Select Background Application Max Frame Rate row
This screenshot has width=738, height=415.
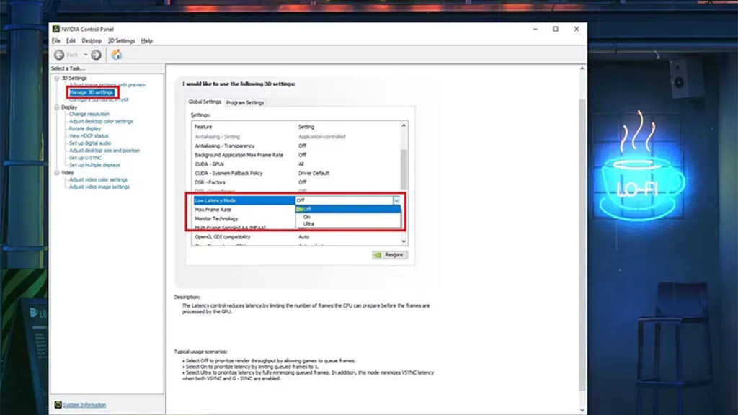[296, 155]
